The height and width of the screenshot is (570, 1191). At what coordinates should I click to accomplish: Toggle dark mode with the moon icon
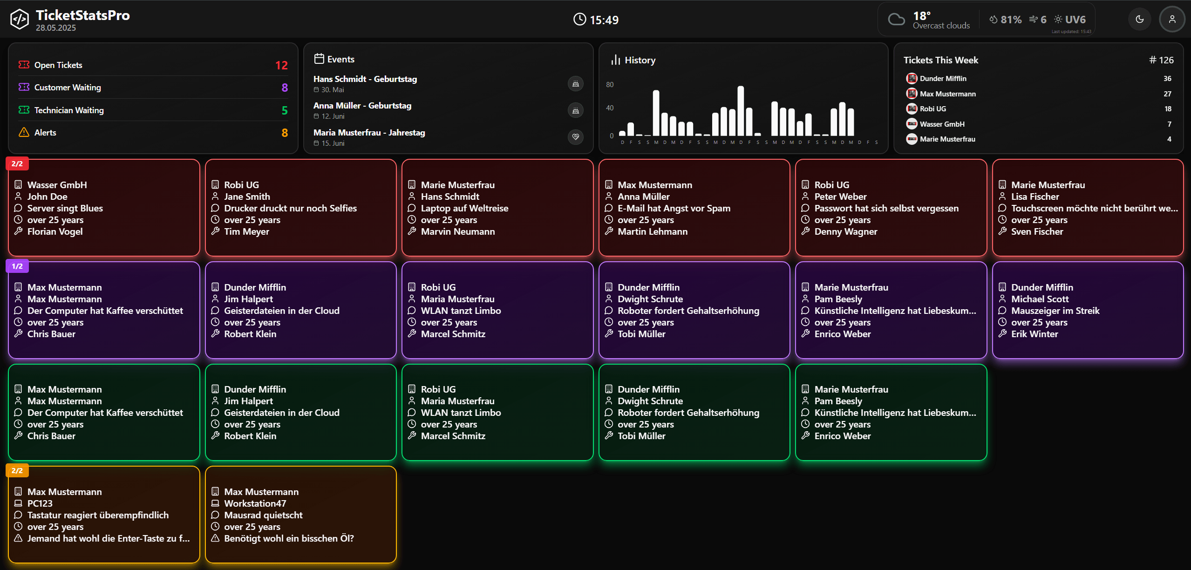click(1139, 19)
